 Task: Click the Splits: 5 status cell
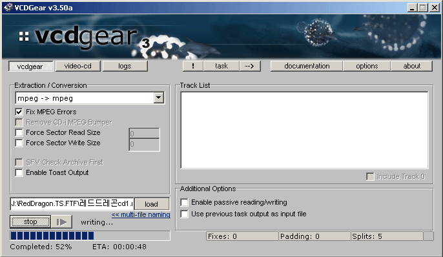point(387,236)
